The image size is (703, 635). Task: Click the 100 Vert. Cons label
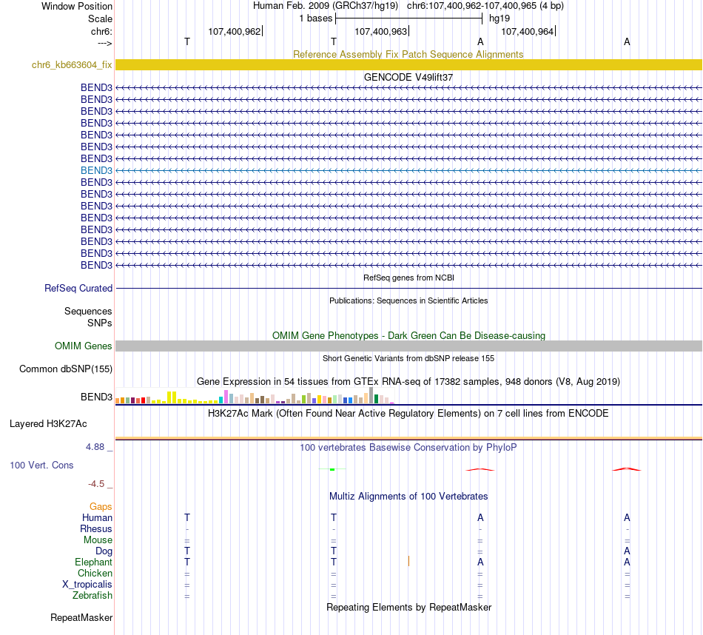pyautogui.click(x=41, y=465)
